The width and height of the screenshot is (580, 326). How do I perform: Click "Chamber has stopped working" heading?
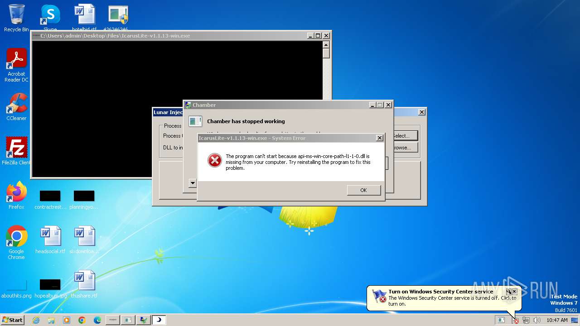point(246,121)
